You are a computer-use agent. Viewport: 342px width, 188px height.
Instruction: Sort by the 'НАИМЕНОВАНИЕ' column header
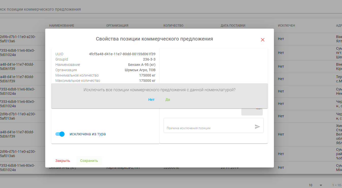[61, 26]
